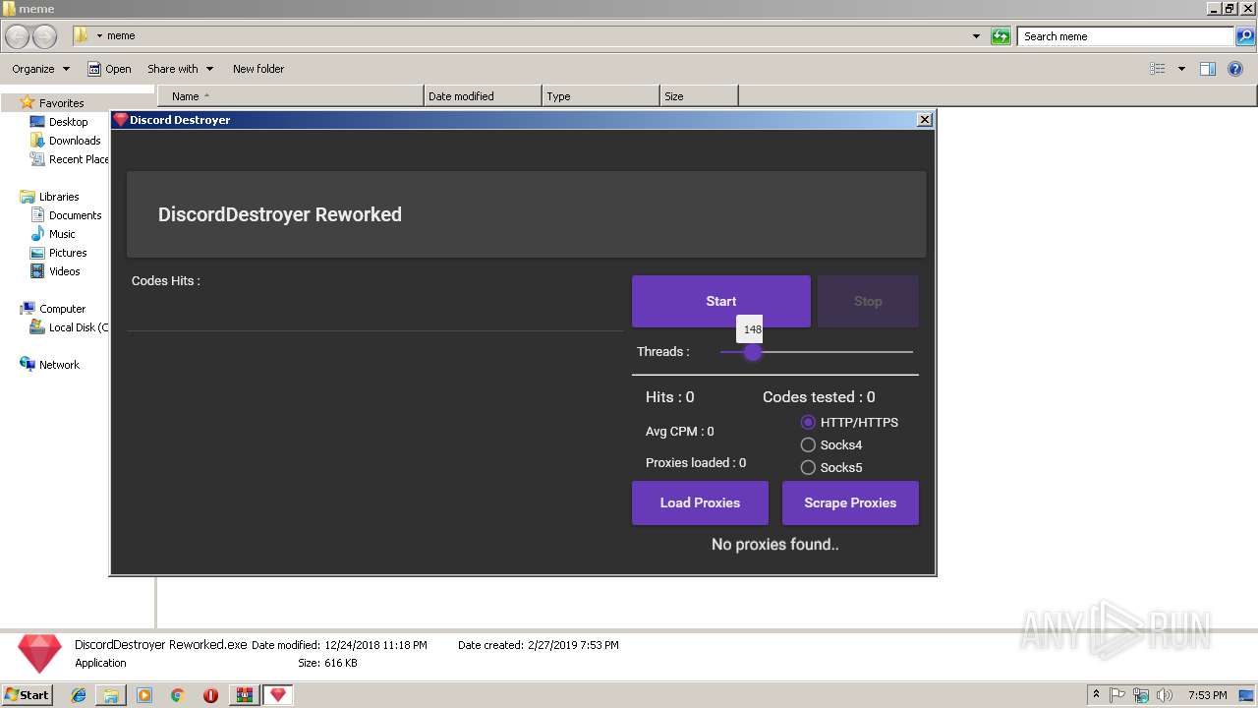Click the Windows Explorer taskbar icon

click(111, 695)
